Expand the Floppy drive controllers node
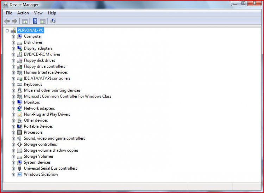The image size is (264, 193). click(x=13, y=67)
